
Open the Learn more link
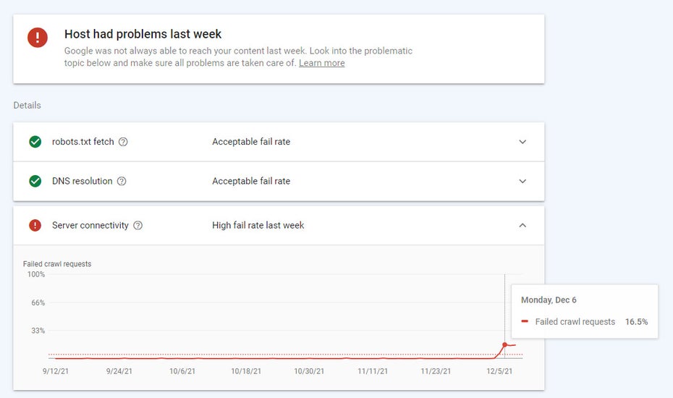click(321, 63)
